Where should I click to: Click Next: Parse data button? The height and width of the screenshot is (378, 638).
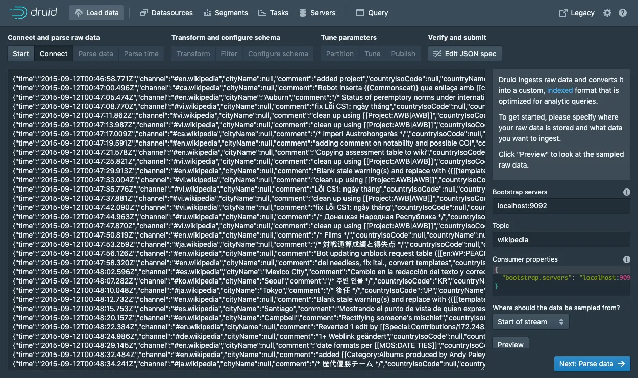pos(592,364)
